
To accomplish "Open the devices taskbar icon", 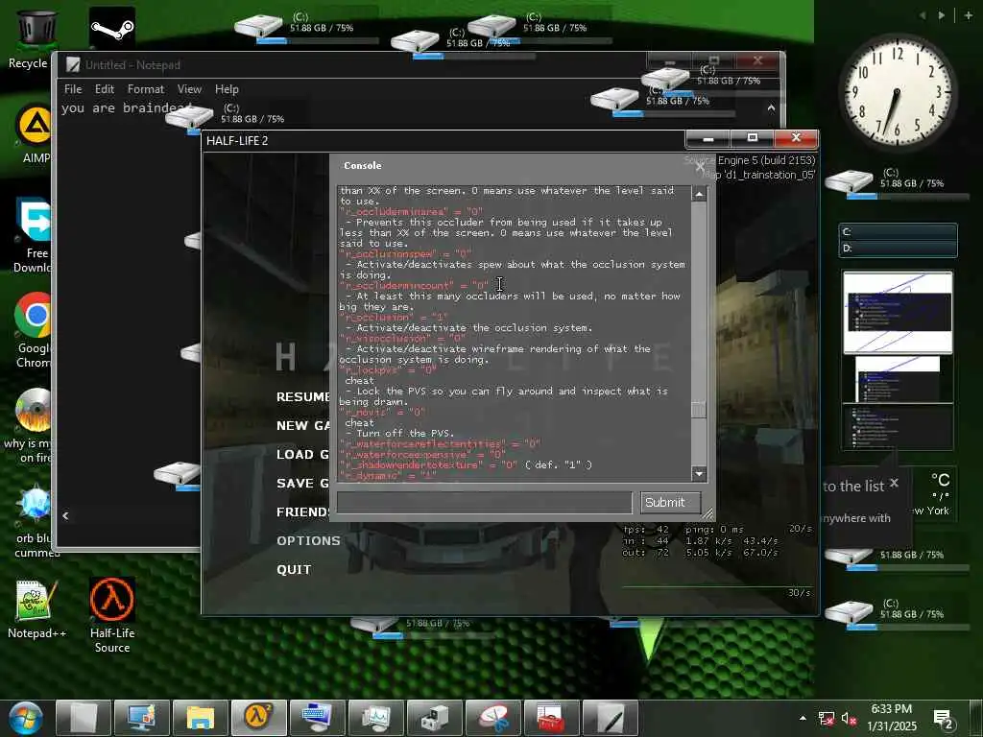I will (x=434, y=718).
